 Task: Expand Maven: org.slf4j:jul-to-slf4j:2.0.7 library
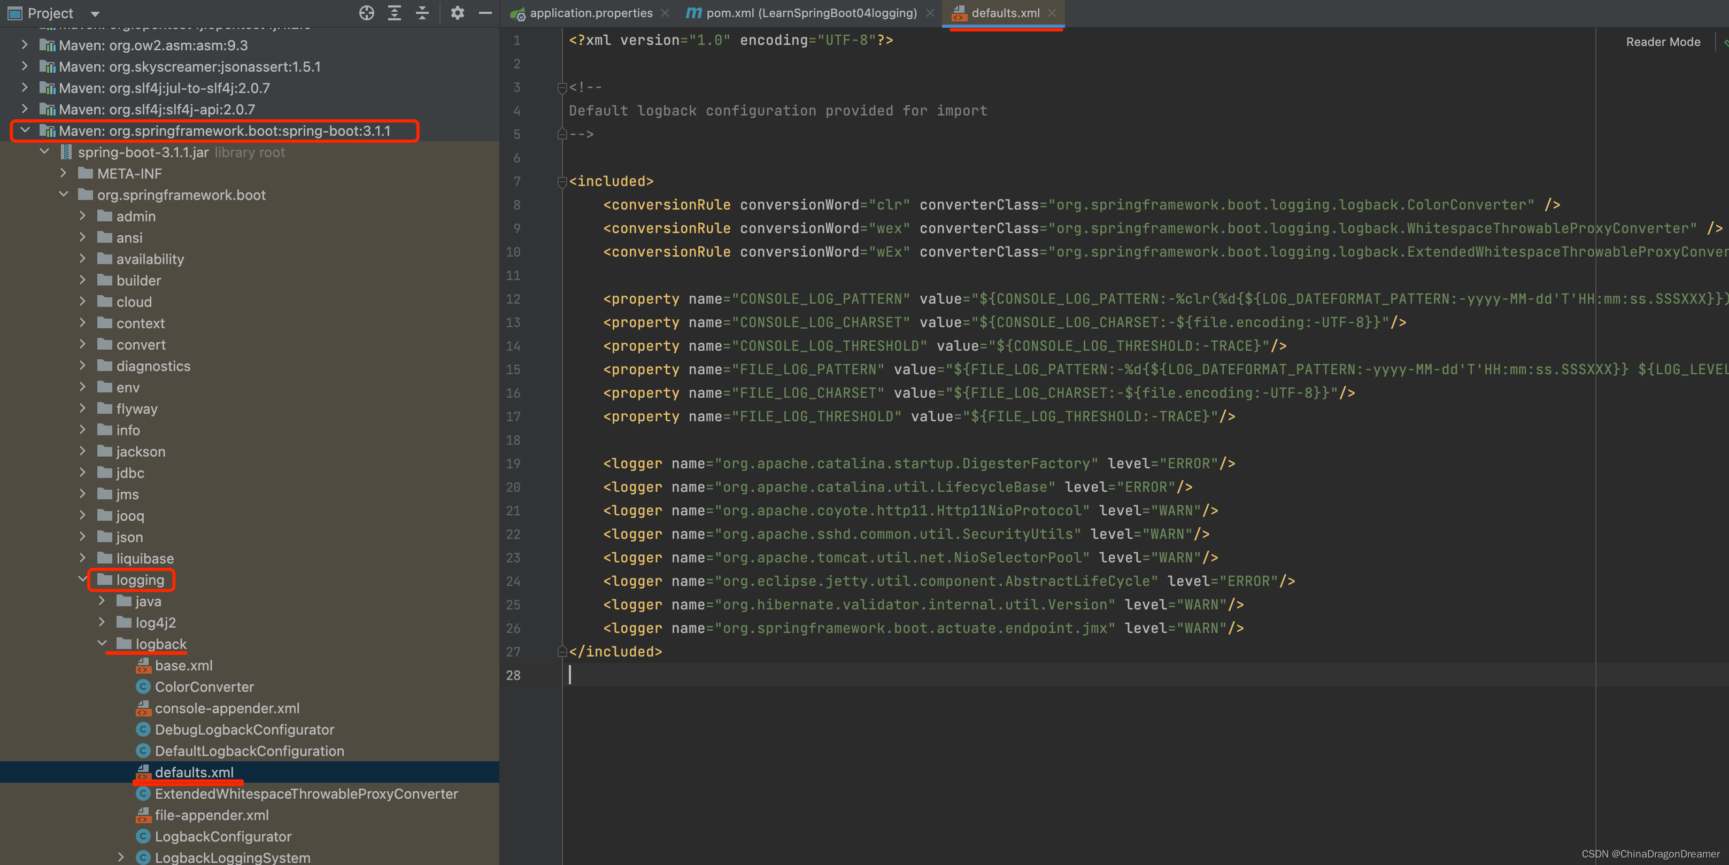(x=25, y=88)
